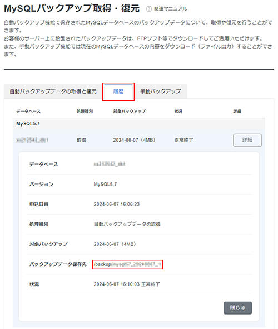Click the blurred database name in history row
Viewport: 278px width, 329px height.
(32, 140)
